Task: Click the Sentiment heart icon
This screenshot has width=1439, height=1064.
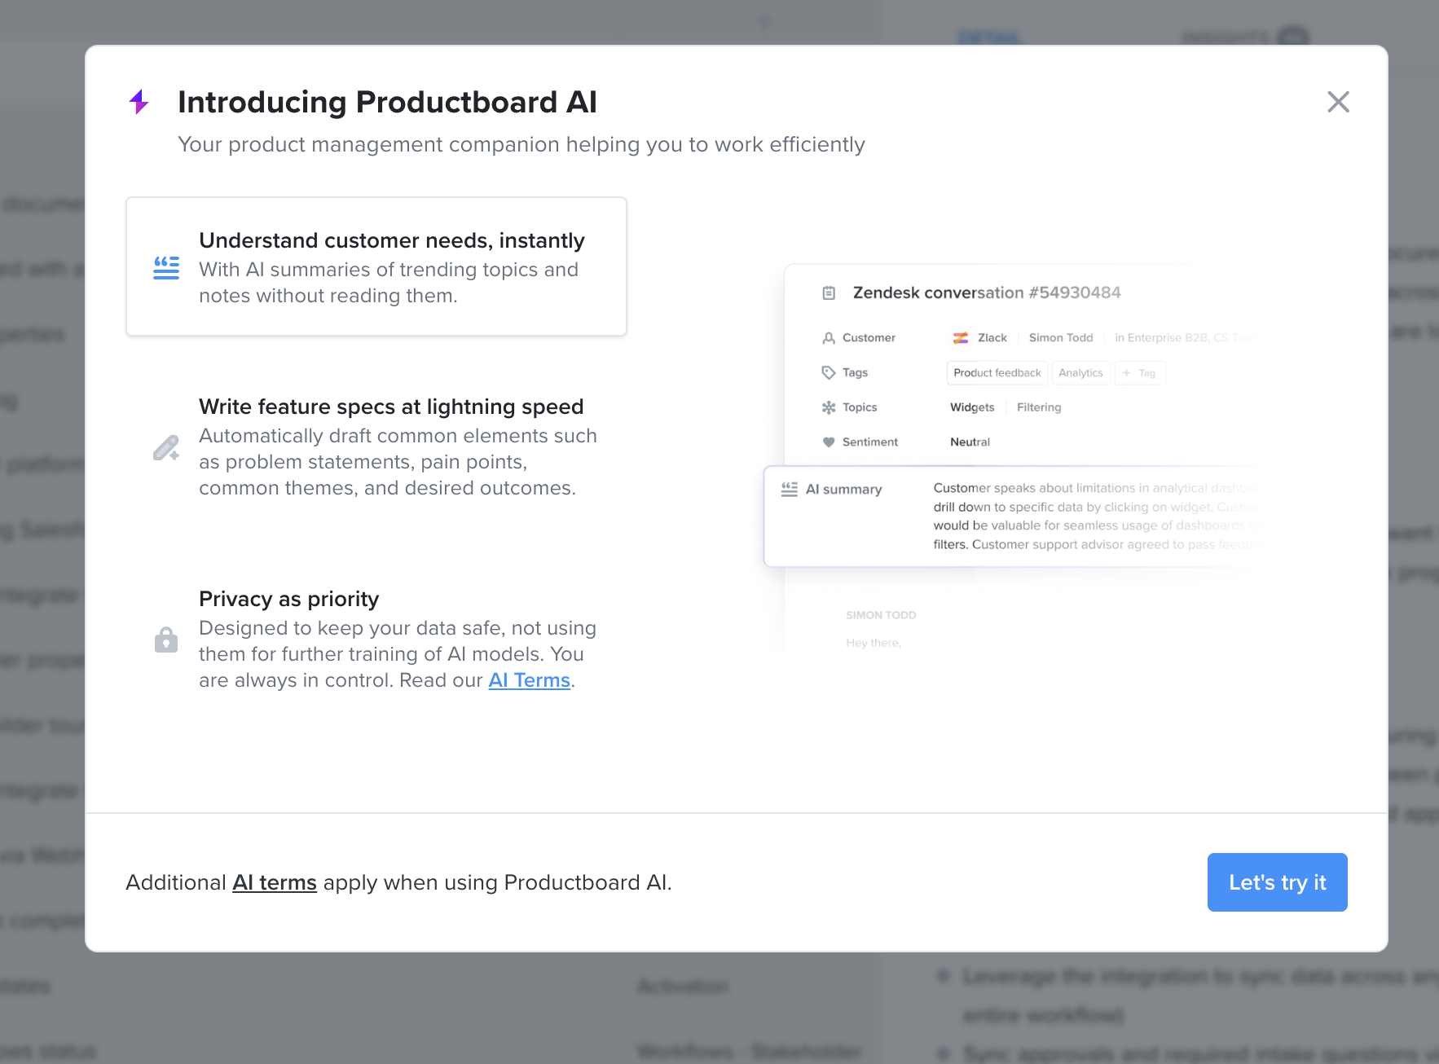Action: (829, 442)
